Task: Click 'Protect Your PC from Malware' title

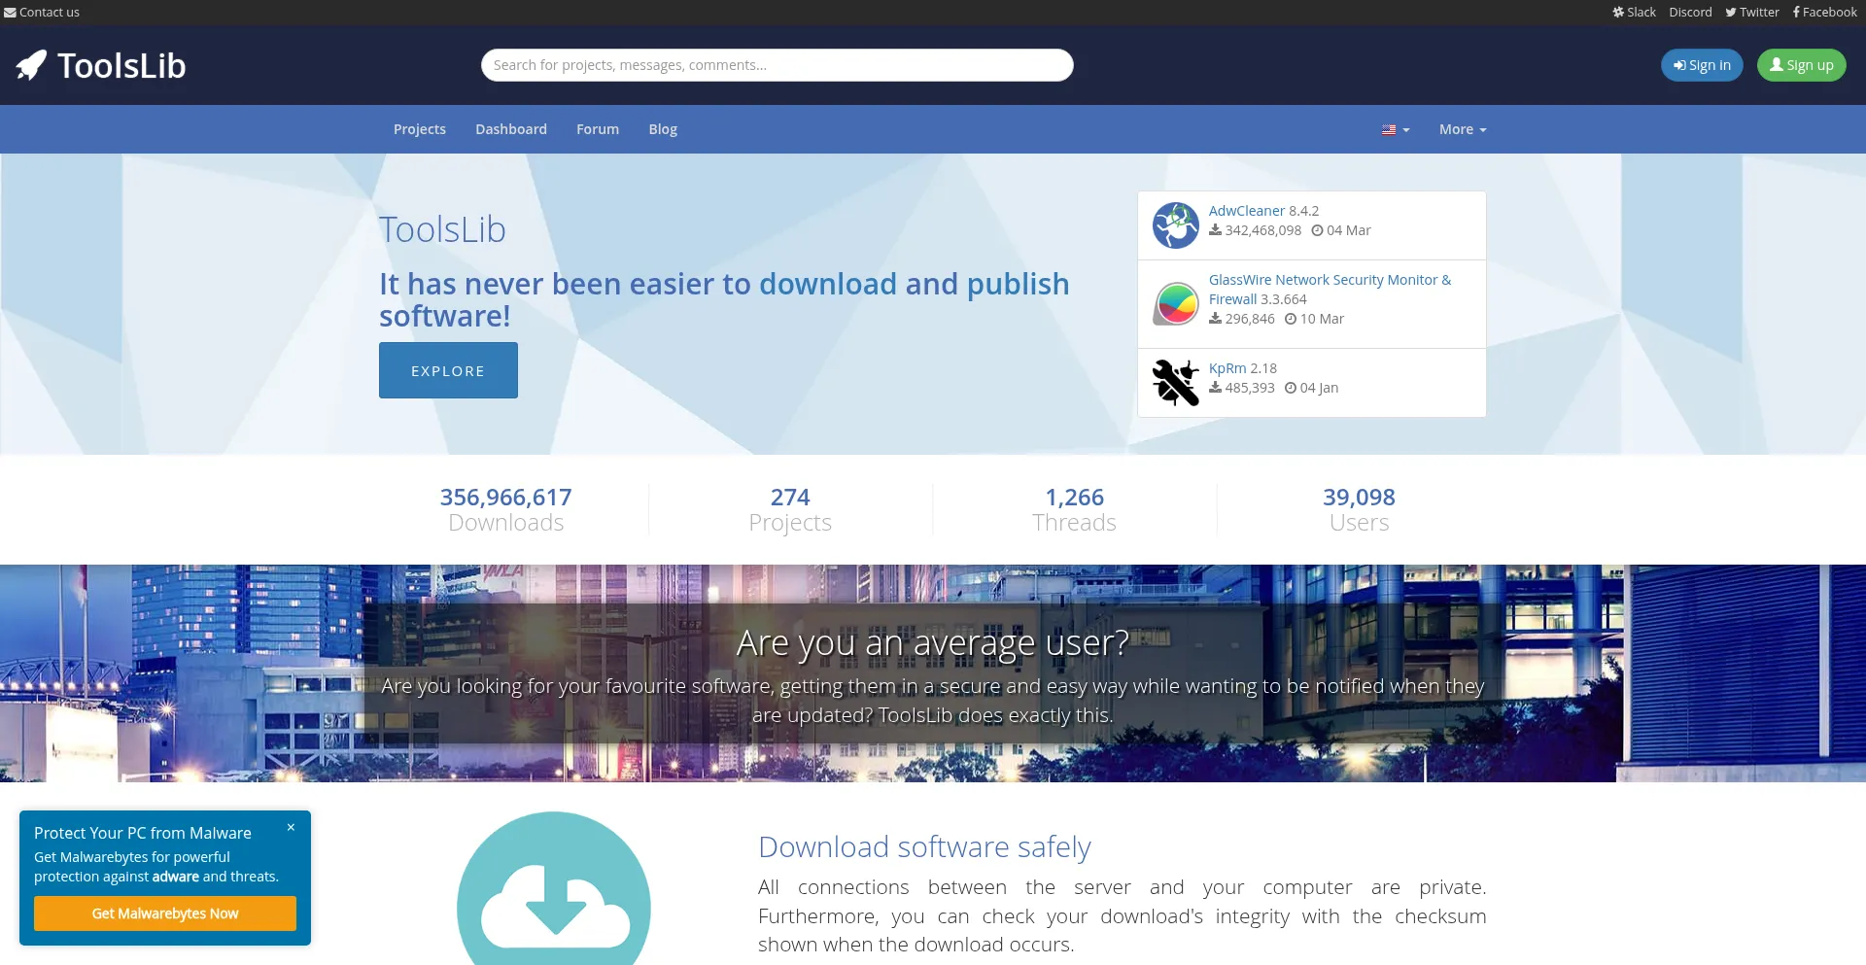Action: click(143, 833)
